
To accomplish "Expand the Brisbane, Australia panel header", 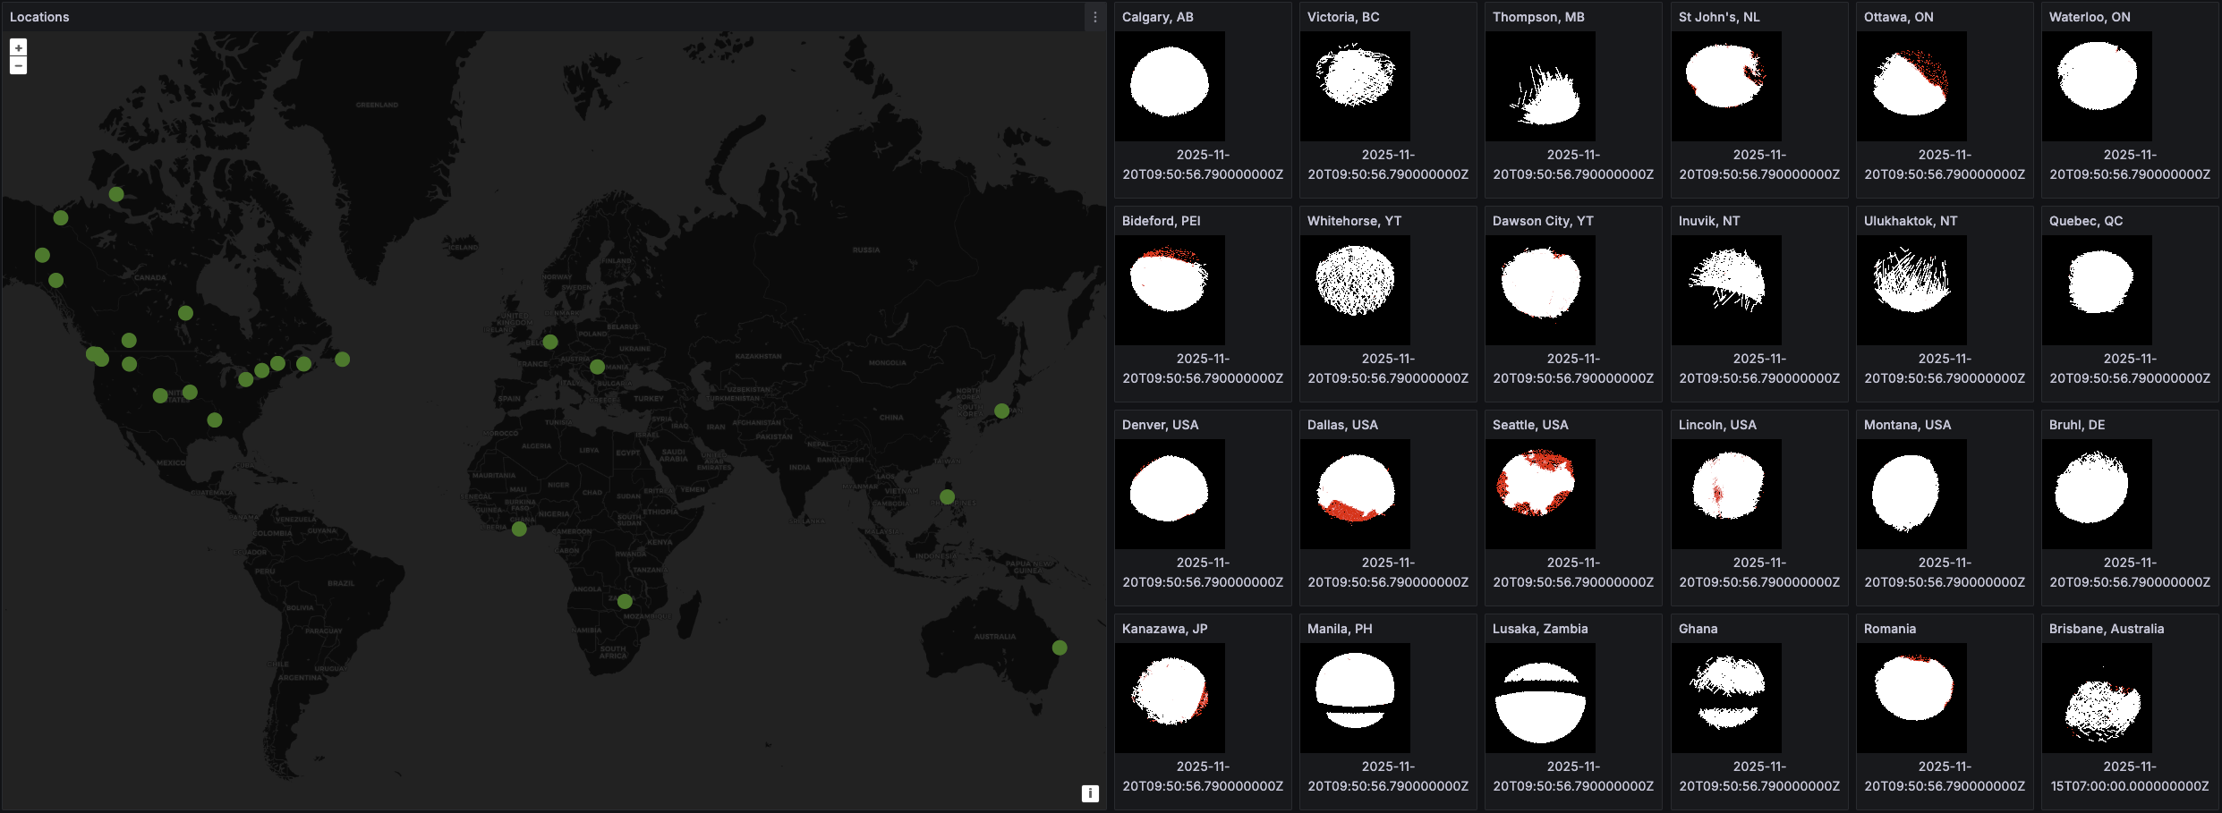I will [2106, 629].
